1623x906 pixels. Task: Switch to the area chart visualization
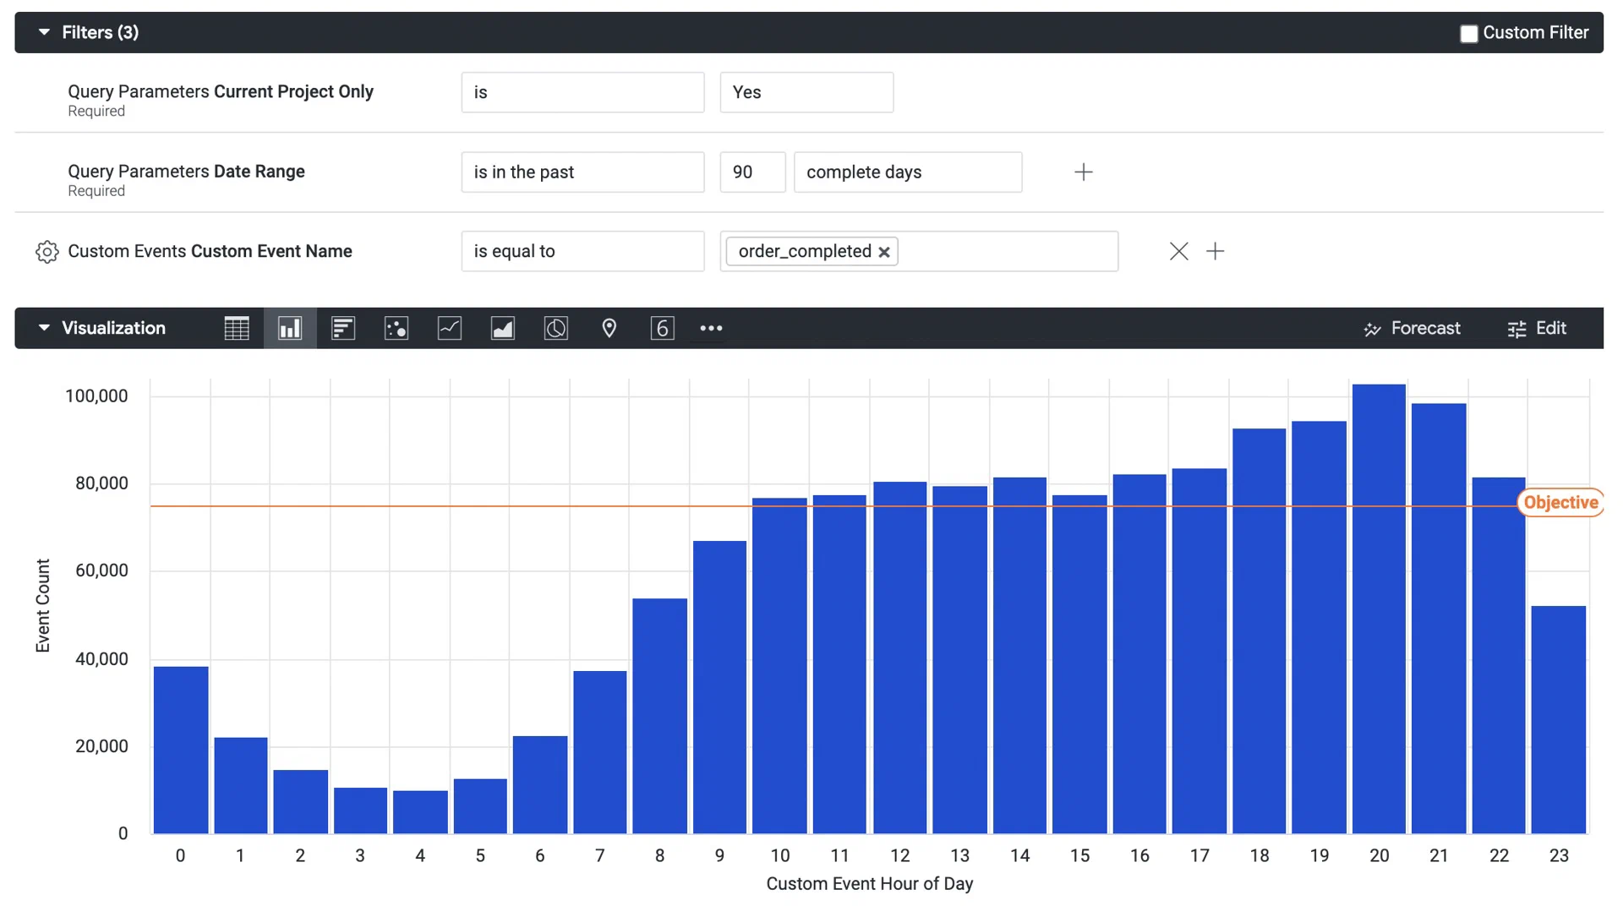tap(503, 328)
